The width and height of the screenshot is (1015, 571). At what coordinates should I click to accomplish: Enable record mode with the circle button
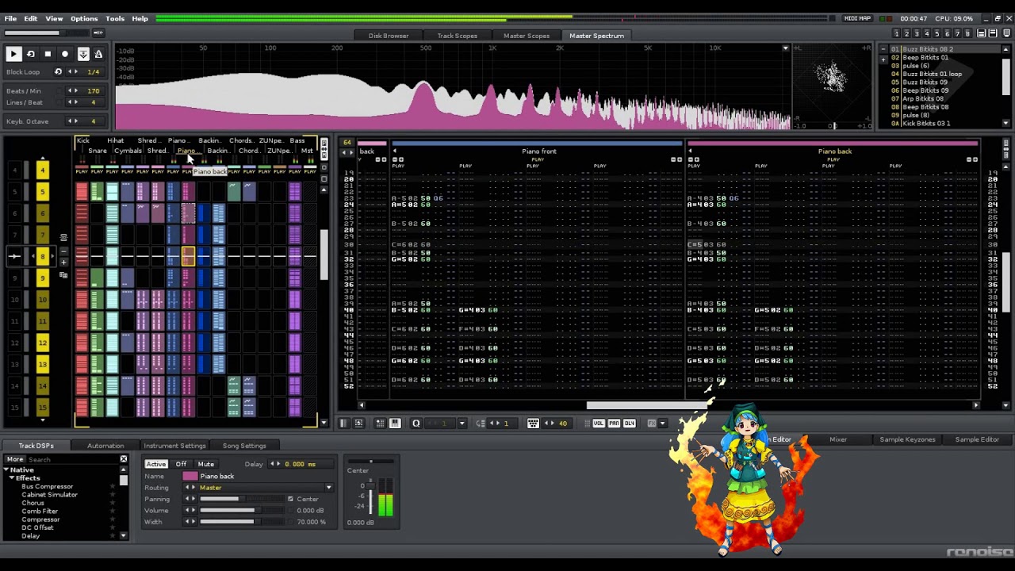click(x=65, y=54)
